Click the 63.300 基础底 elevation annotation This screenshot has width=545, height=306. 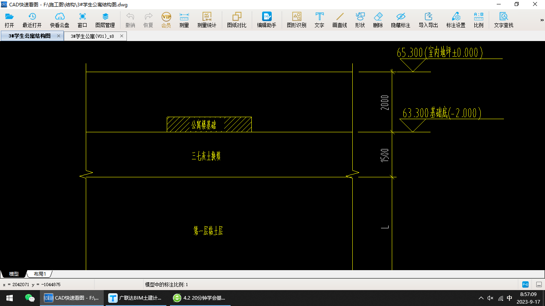(442, 113)
